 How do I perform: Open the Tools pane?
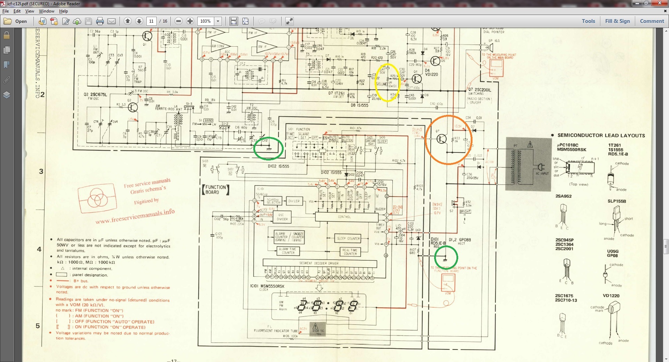click(x=589, y=21)
